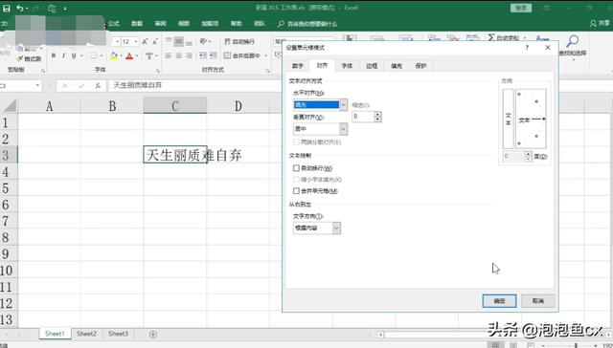
Task: Open the vertical alignment dropdown in dialog
Action: click(x=343, y=129)
